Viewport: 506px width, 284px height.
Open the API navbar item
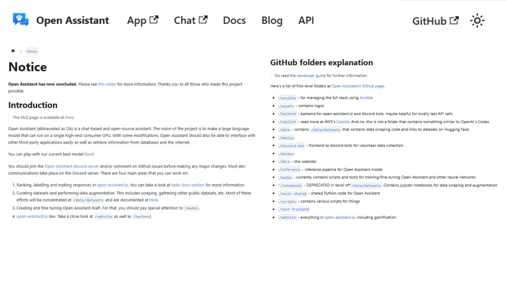pos(306,20)
